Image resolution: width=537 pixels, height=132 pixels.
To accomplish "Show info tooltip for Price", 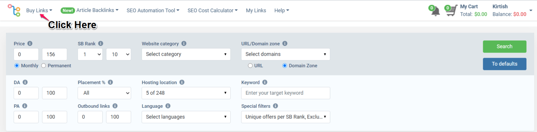I will (x=30, y=44).
